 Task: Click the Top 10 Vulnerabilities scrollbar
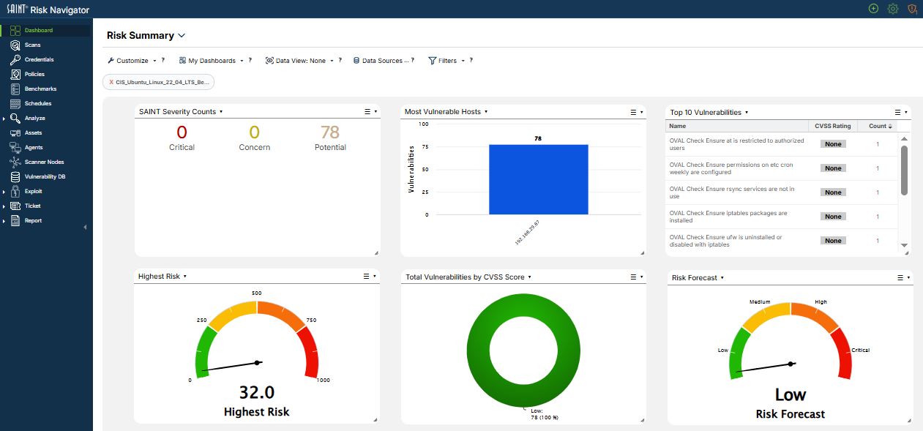coord(904,170)
